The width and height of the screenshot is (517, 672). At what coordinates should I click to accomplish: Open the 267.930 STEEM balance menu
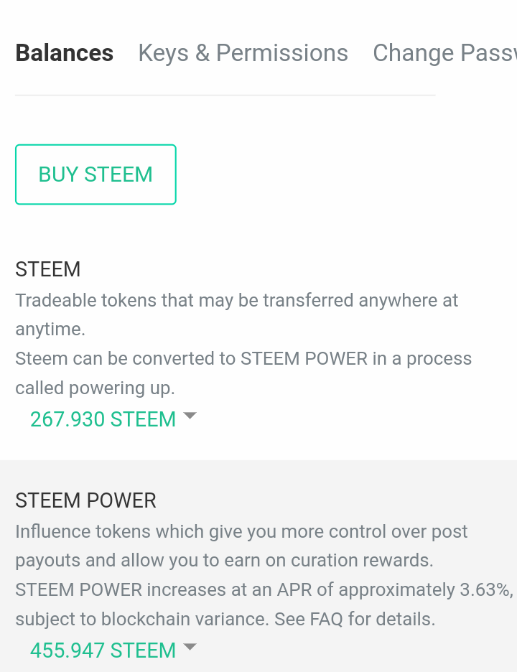click(x=103, y=419)
